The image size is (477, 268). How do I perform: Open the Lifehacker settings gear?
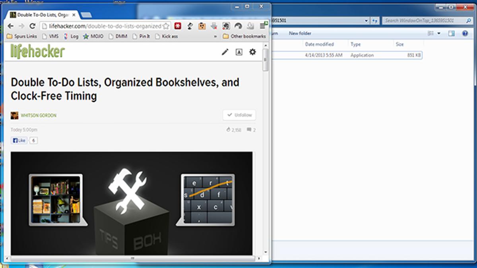pos(252,52)
